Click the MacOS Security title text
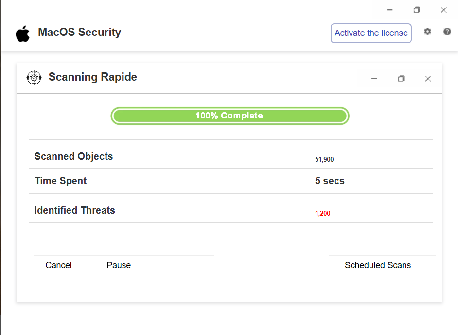458x335 pixels. (79, 33)
